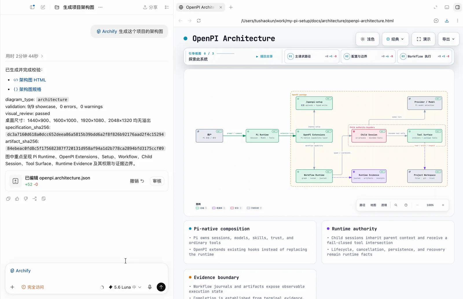Toggle the 数据库 legend filter
The image size is (463, 299).
point(218,208)
